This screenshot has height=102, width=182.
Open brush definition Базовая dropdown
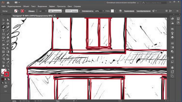pos(79,11)
